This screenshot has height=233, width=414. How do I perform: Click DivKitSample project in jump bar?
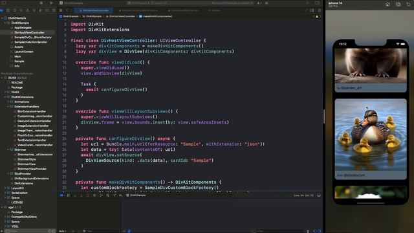point(69,16)
